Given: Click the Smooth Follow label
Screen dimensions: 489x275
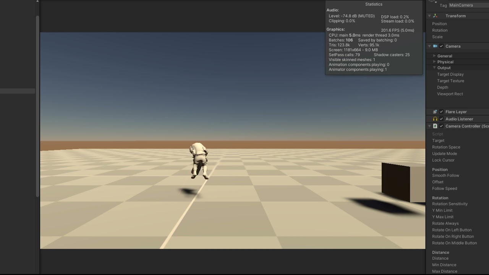Looking at the screenshot, I should (x=445, y=176).
